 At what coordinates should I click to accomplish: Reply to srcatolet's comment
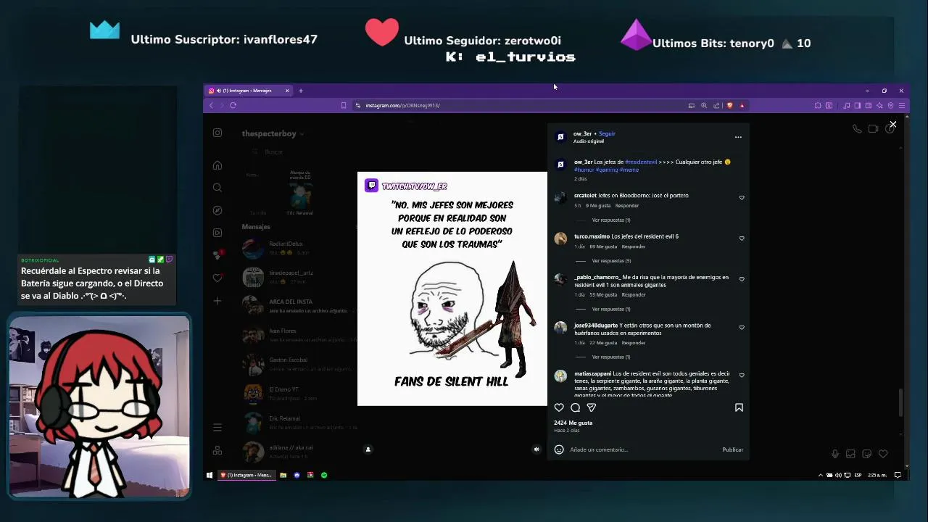tap(627, 206)
